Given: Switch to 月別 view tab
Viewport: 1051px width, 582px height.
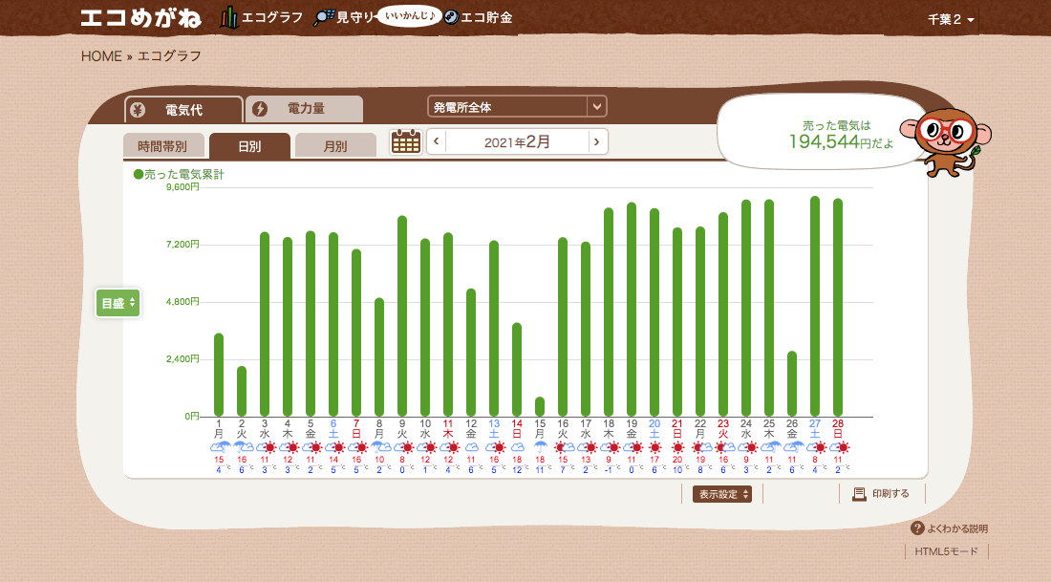Looking at the screenshot, I should [335, 146].
